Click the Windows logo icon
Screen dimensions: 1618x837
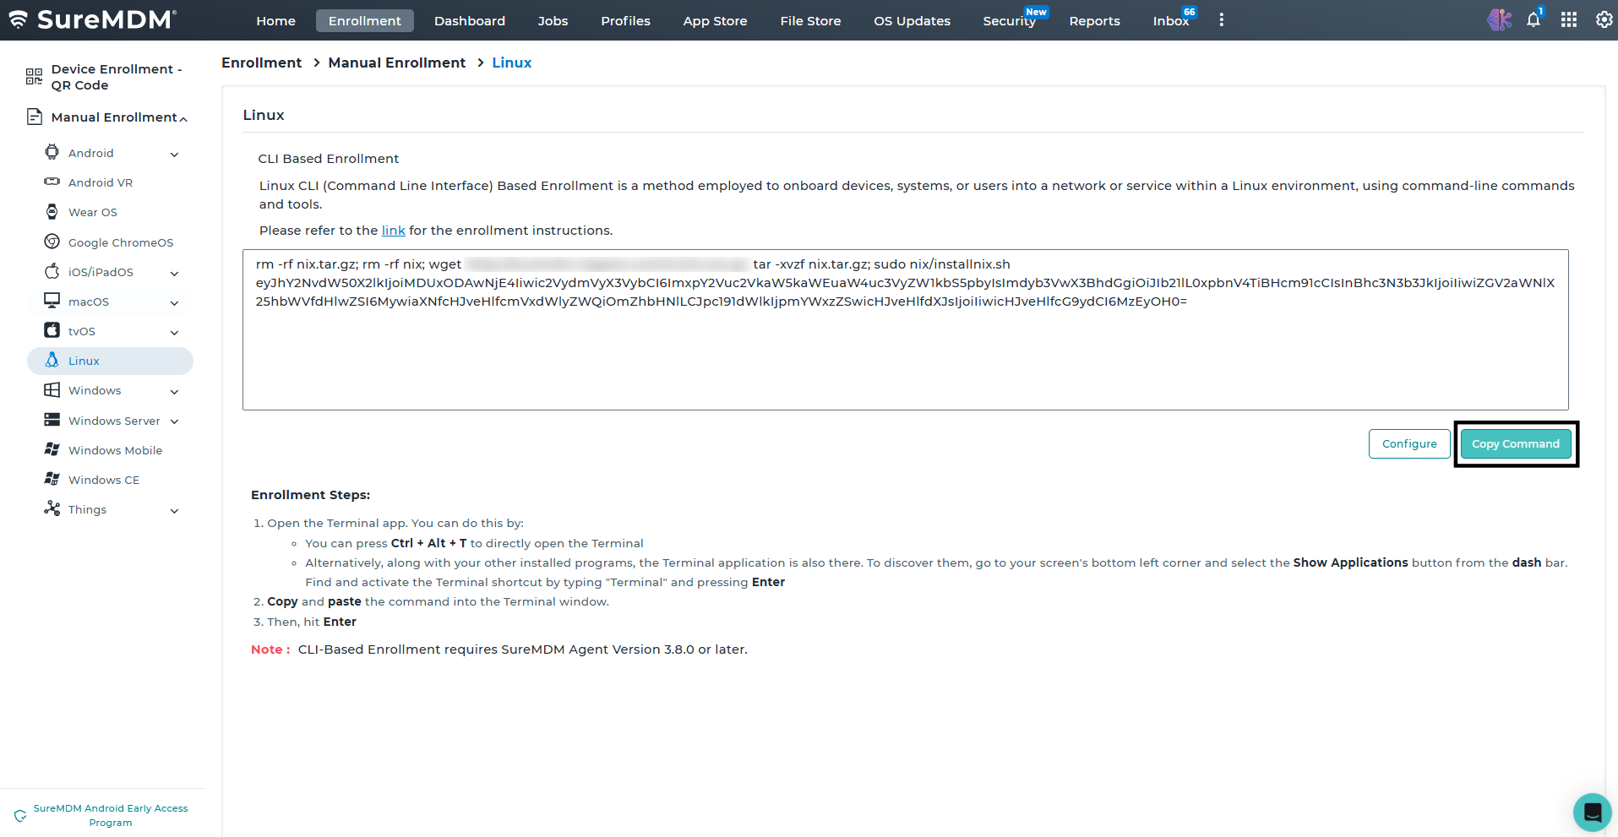pyautogui.click(x=52, y=389)
